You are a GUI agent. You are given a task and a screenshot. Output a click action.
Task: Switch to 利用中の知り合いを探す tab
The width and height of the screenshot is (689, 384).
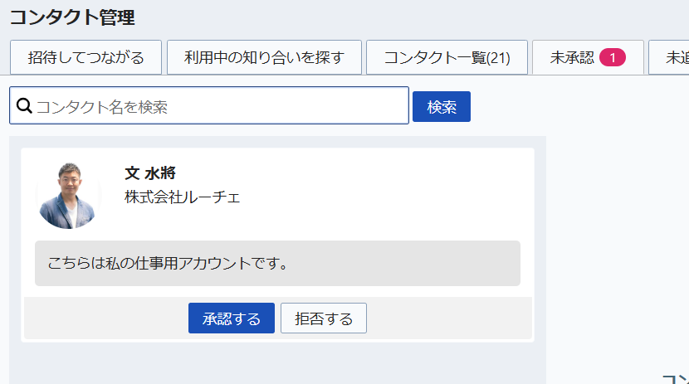264,57
